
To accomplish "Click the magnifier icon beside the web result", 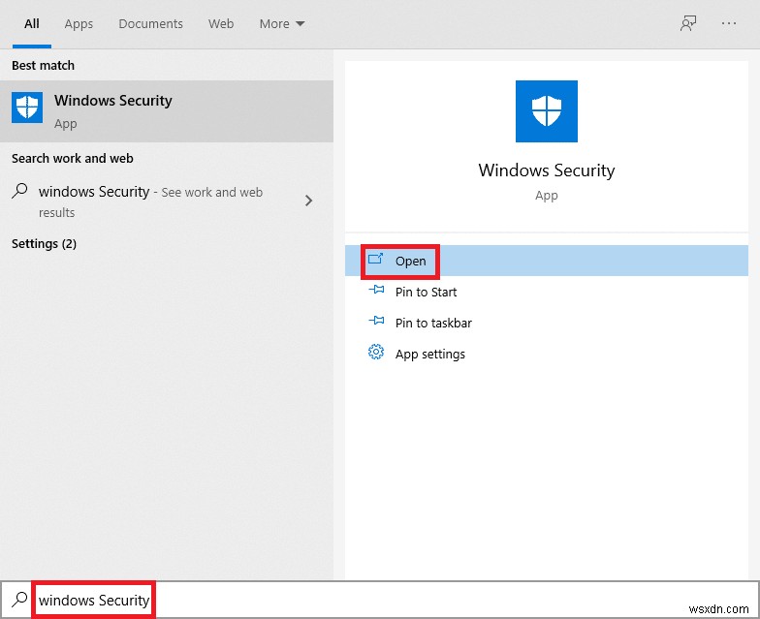I will pos(20,192).
